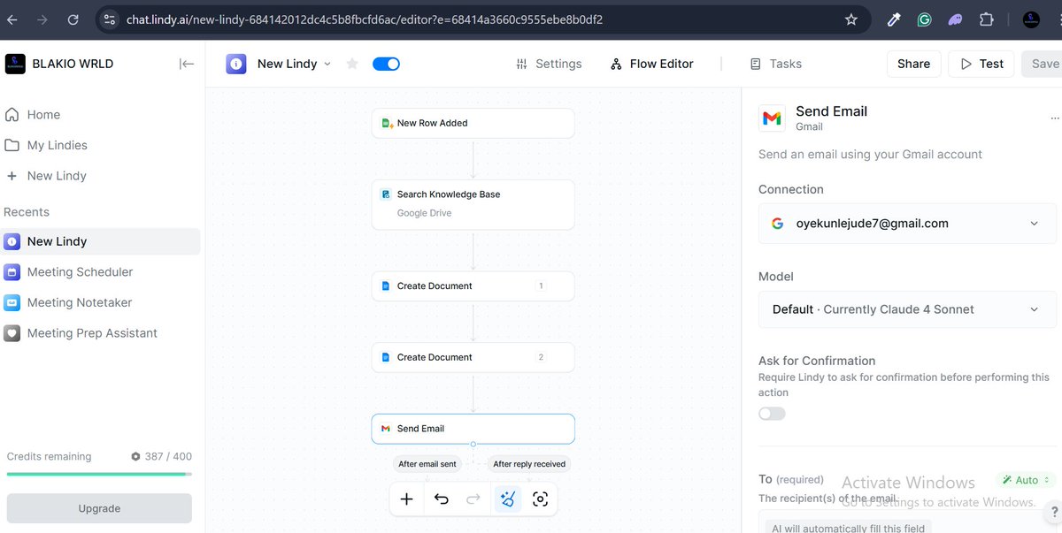Screen dimensions: 1062x533
Task: Change the To field Auto mode dropdown
Action: tap(1026, 480)
